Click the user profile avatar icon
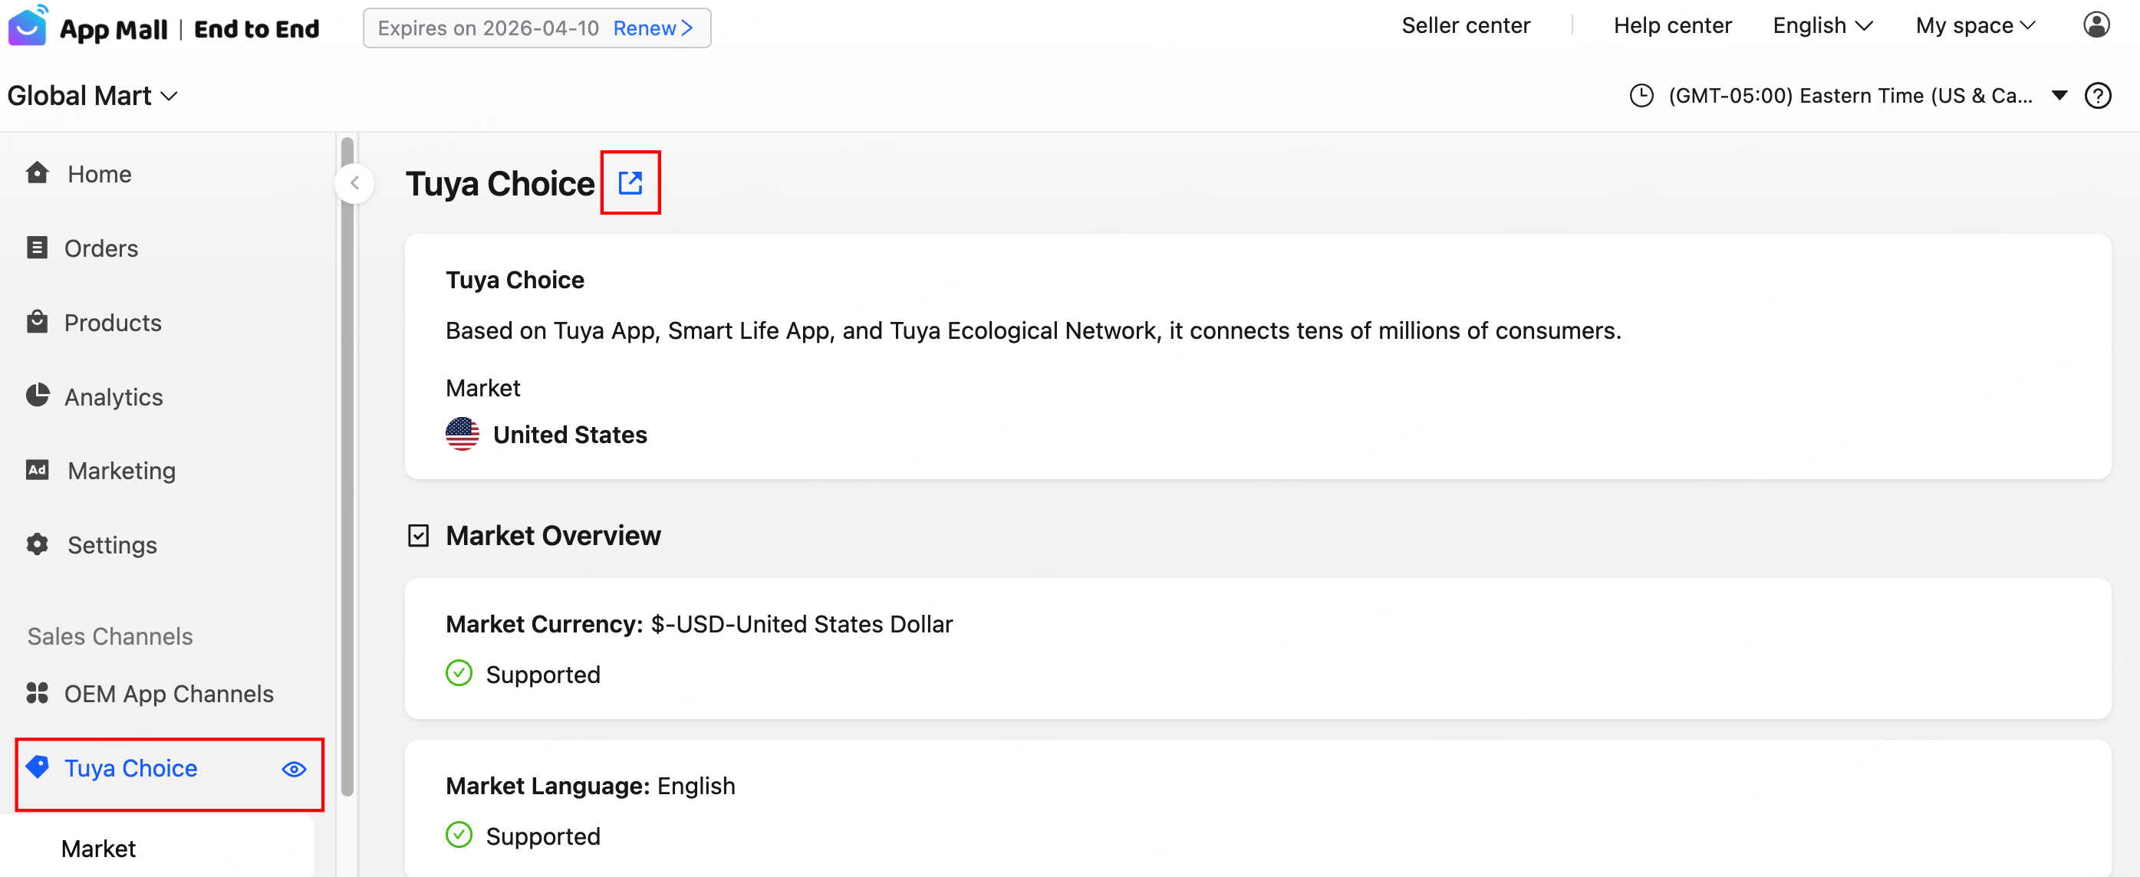2140x877 pixels. click(2096, 25)
